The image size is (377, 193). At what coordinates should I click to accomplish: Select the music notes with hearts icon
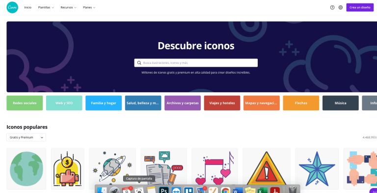[215, 169]
